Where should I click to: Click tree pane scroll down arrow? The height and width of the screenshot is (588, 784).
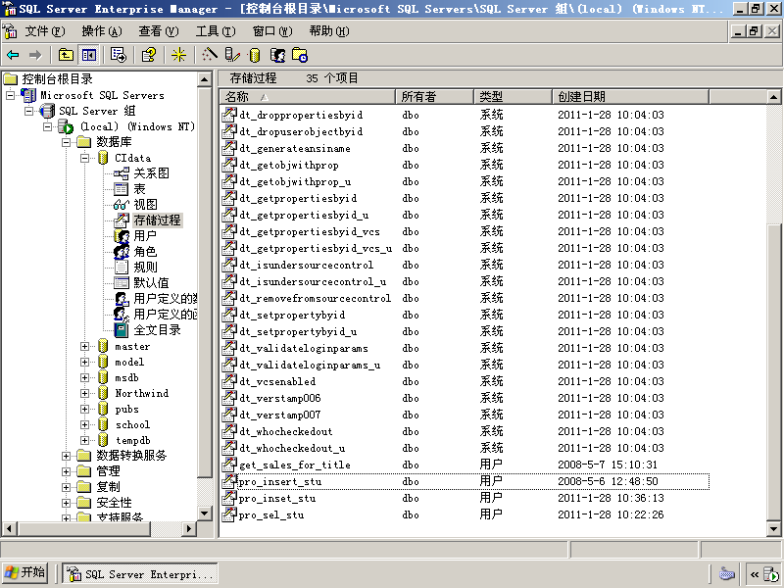point(205,513)
